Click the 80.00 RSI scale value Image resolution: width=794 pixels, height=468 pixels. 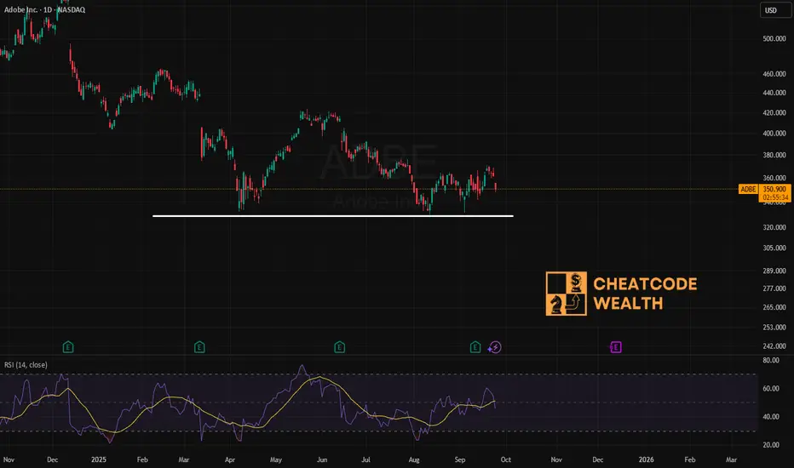coord(771,360)
